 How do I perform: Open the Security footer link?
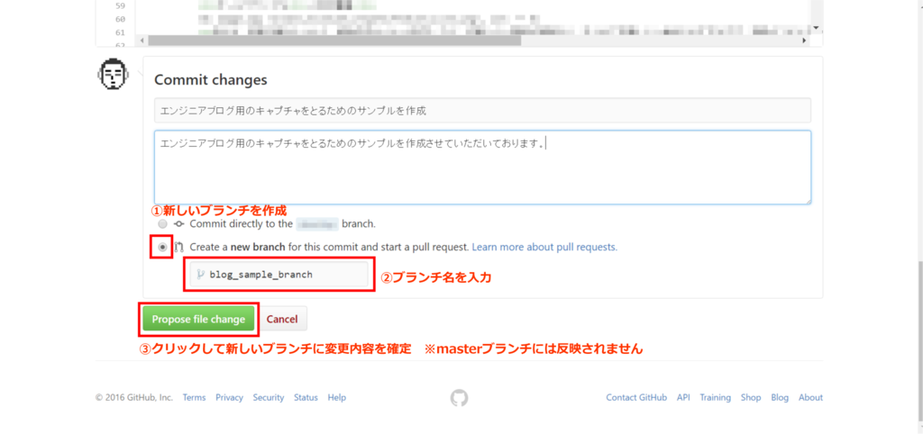tap(269, 398)
